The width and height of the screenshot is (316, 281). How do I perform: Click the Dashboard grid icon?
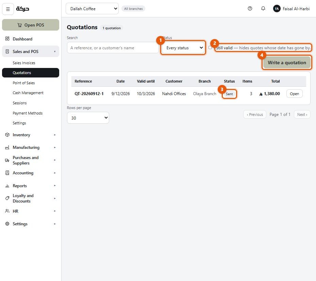click(7, 39)
